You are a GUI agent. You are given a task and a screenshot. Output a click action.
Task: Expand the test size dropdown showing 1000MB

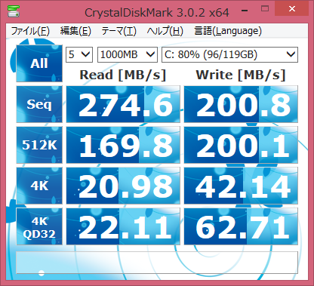click(128, 54)
